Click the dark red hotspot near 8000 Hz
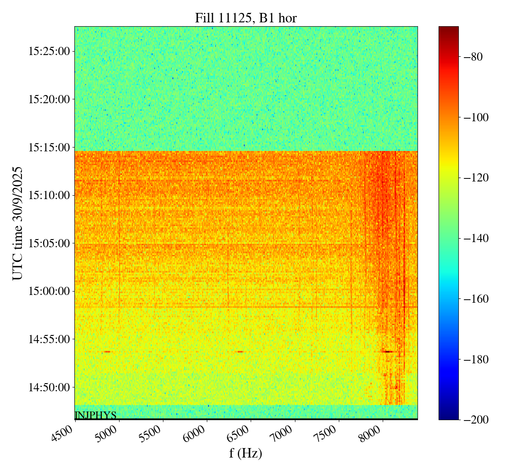The width and height of the screenshot is (516, 473). [388, 351]
